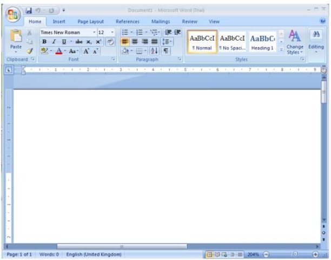The width and height of the screenshot is (331, 260).
Task: Sort the selected text alphabetically
Action: point(154,51)
